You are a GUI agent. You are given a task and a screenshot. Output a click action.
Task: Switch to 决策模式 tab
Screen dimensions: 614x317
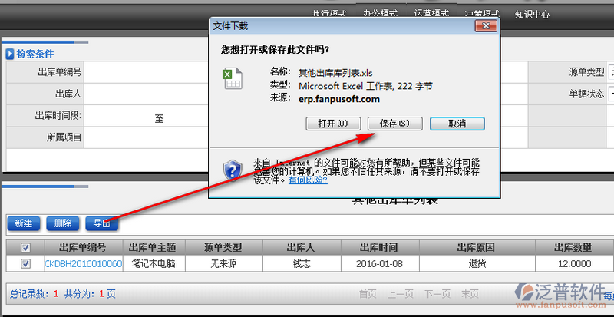click(x=482, y=14)
